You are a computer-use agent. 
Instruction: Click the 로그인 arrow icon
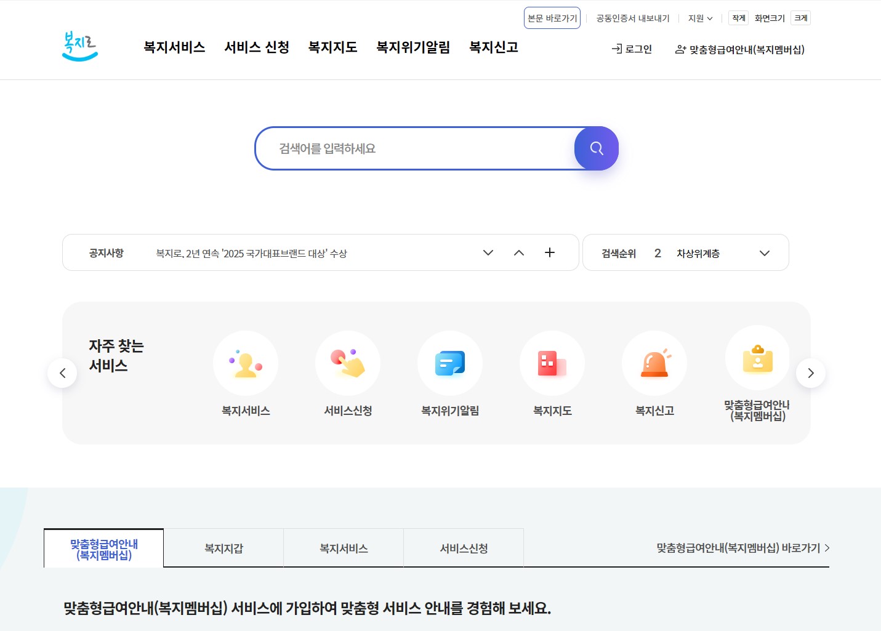(616, 49)
